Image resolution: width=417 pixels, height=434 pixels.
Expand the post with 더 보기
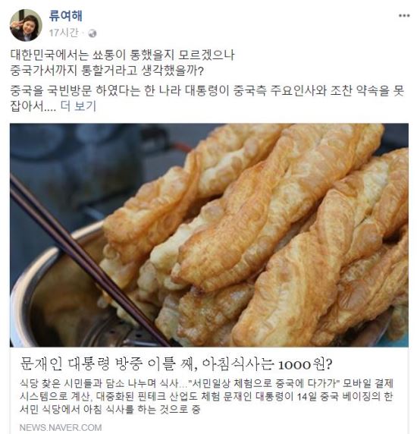(x=78, y=106)
